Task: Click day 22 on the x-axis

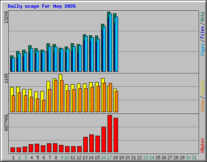Action: 139,158
